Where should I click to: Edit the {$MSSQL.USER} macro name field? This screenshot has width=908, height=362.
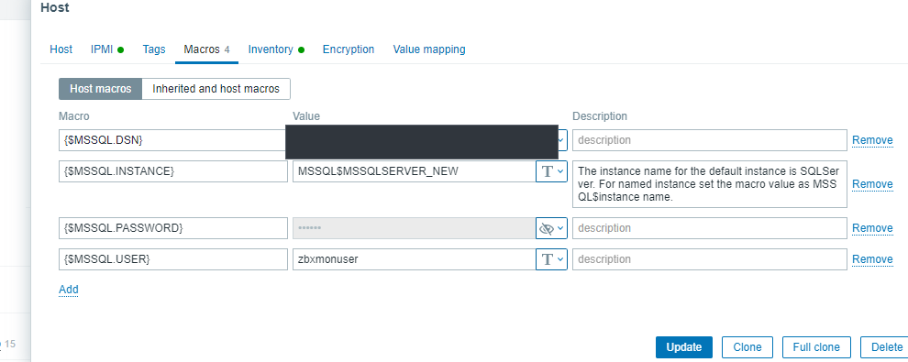pyautogui.click(x=173, y=259)
